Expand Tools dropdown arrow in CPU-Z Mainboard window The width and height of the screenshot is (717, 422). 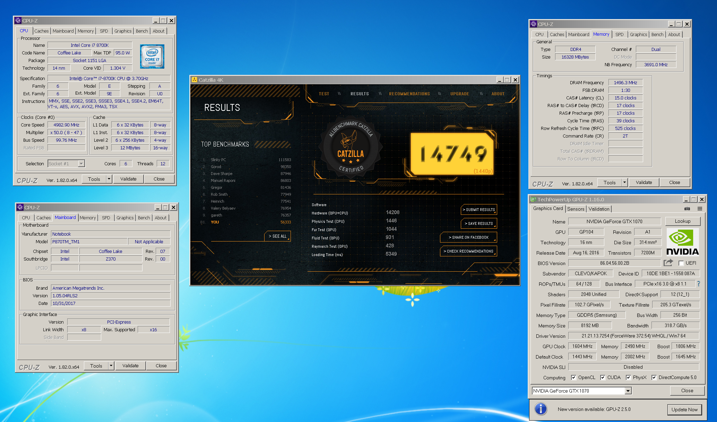tap(111, 366)
